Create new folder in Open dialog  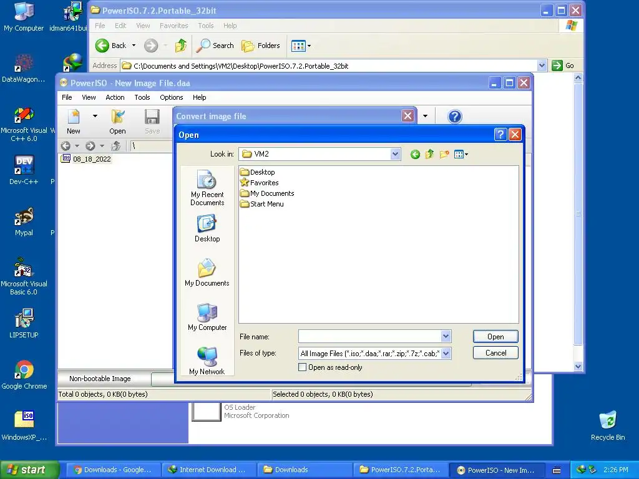click(444, 155)
